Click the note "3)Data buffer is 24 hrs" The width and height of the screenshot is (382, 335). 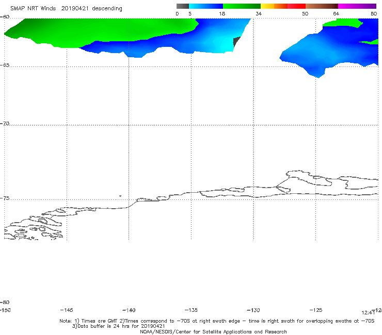click(x=118, y=326)
